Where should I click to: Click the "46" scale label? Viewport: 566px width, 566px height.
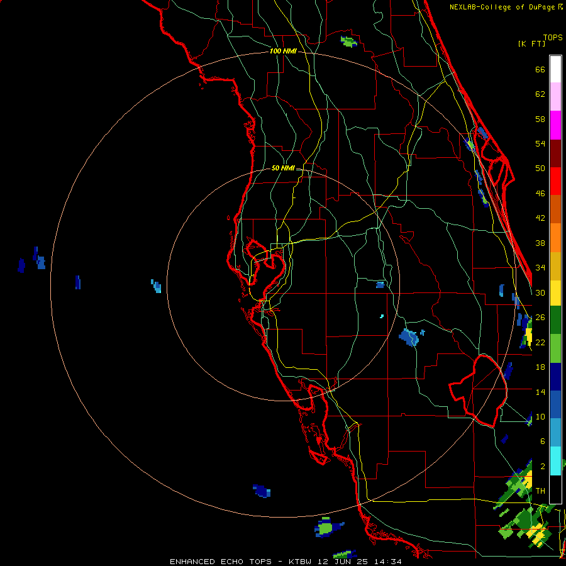coord(540,194)
